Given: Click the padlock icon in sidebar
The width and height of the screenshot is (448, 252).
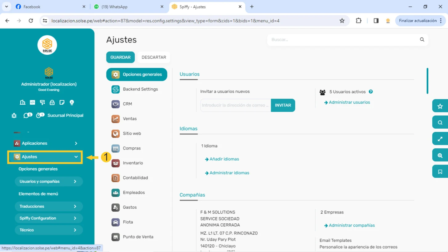Looking at the screenshot, I should 52,102.
